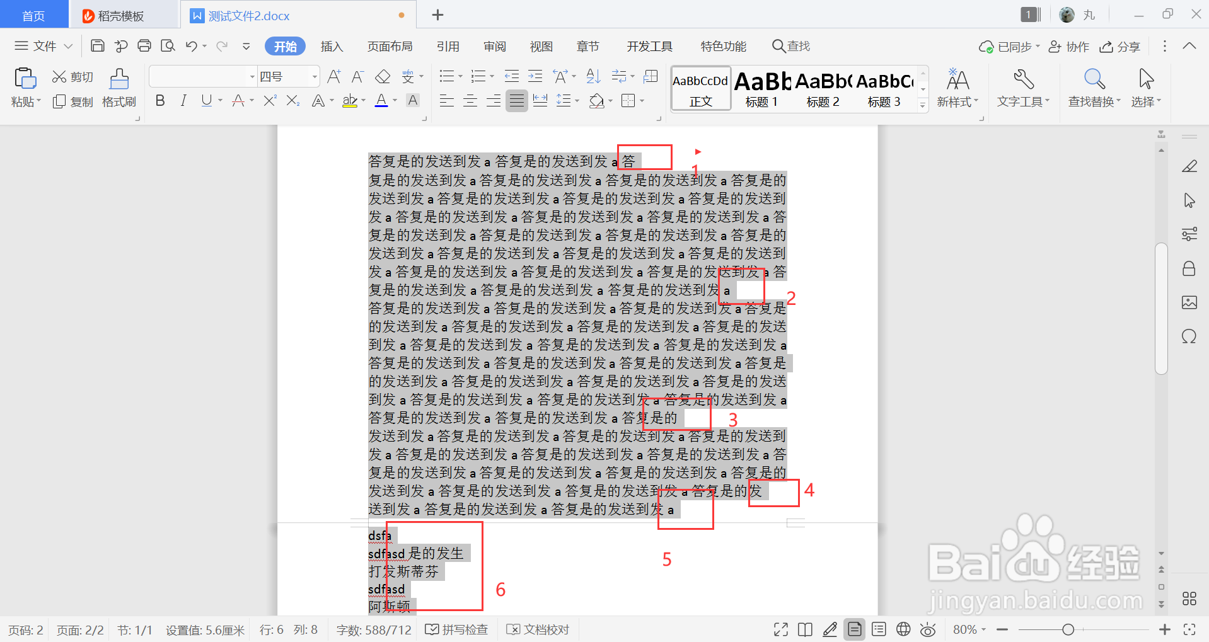Screen dimensions: 1209x642
Task: Click the zoom slider handle
Action: (x=1068, y=629)
